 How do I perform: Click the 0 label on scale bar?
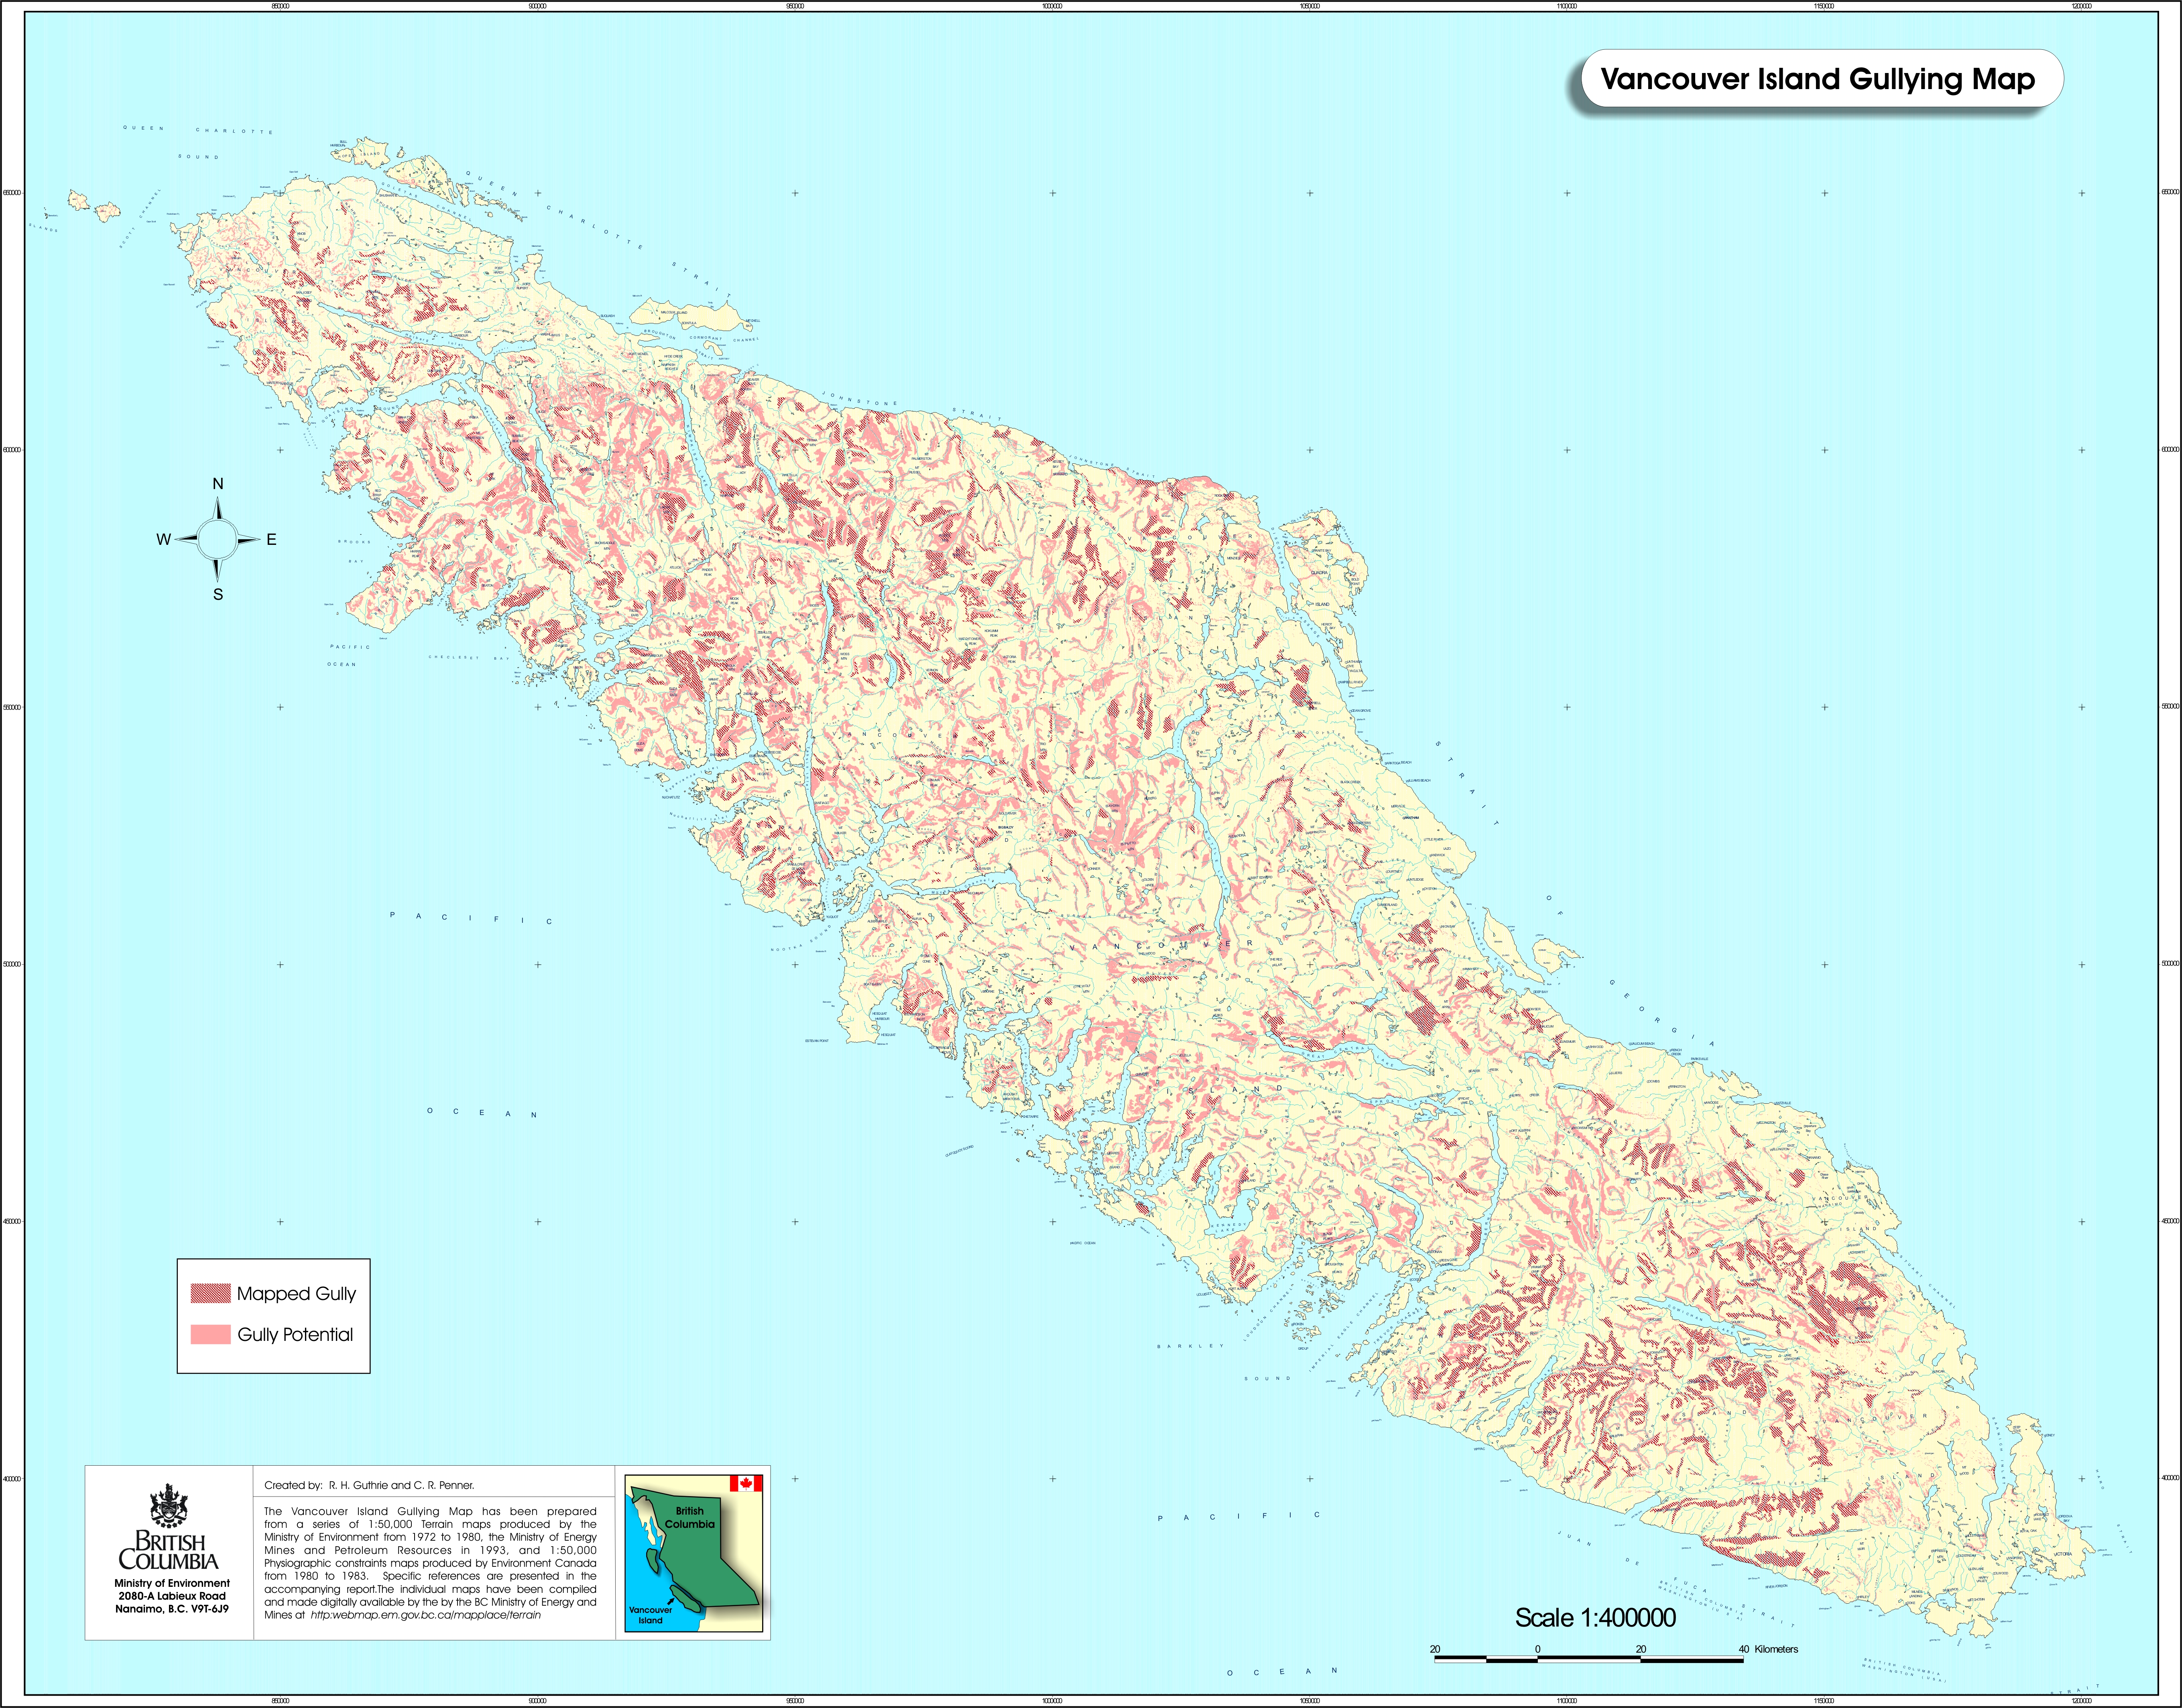tap(1538, 1649)
